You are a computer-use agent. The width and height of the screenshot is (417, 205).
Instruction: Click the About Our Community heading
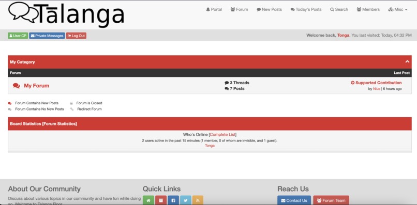pos(44,189)
